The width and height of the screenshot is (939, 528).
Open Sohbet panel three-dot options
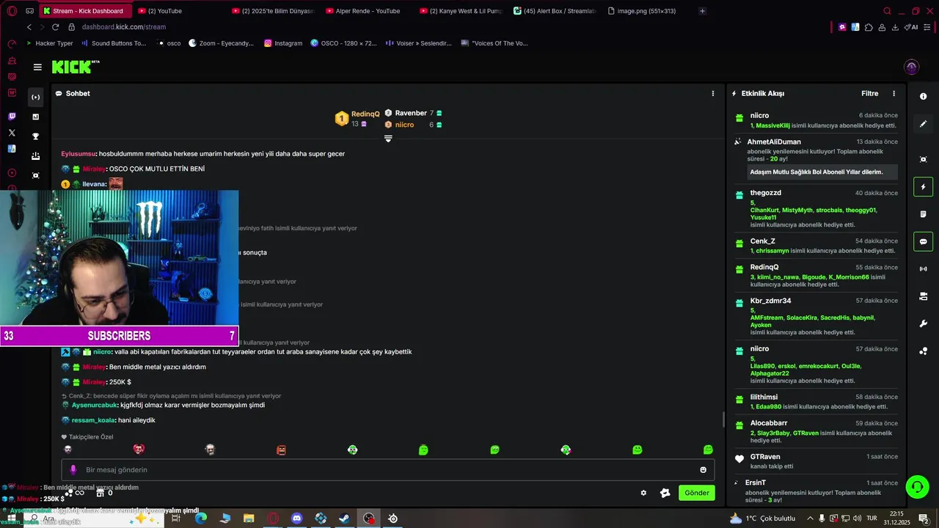click(712, 93)
